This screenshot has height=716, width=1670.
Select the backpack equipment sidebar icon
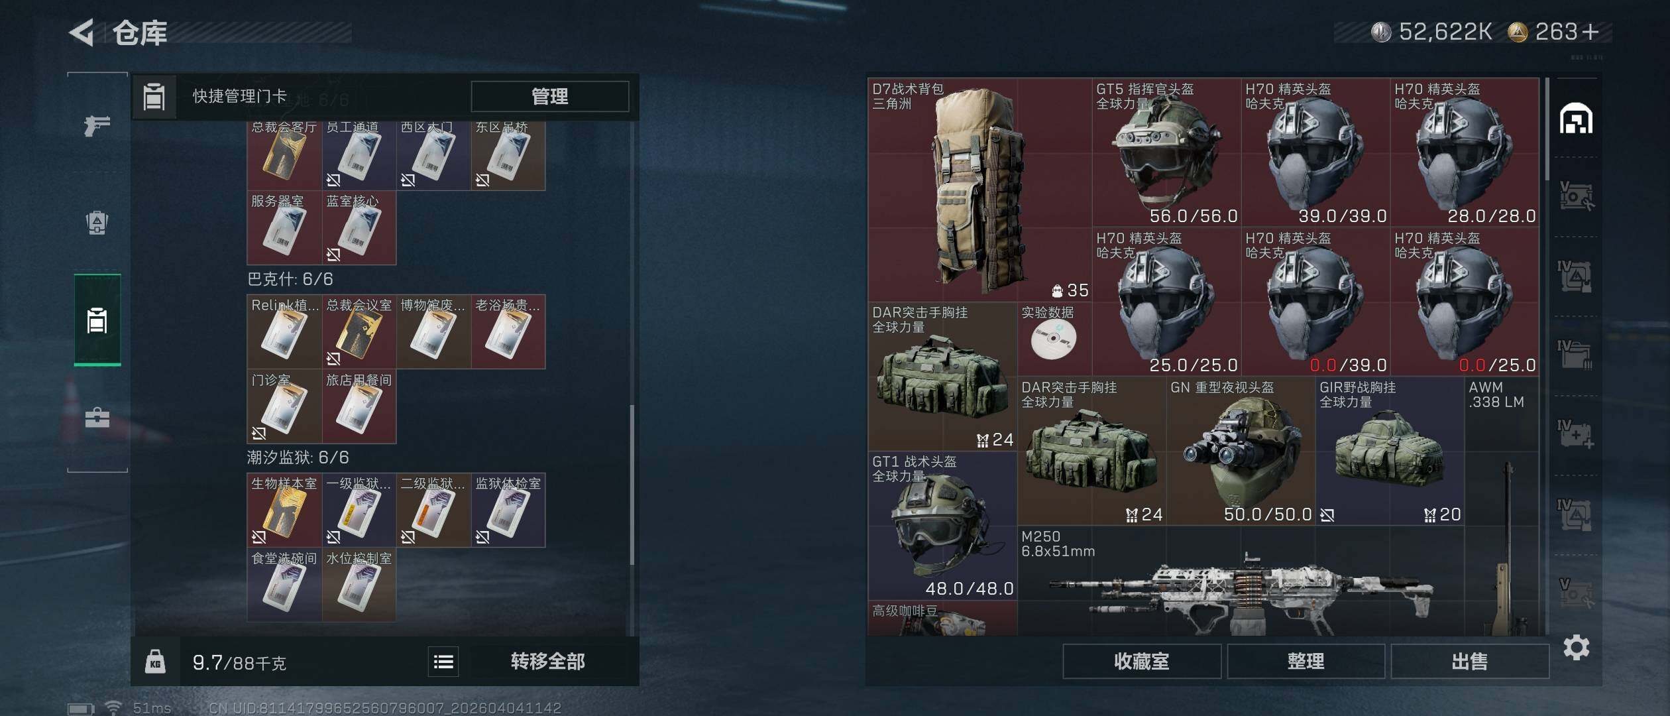click(97, 223)
